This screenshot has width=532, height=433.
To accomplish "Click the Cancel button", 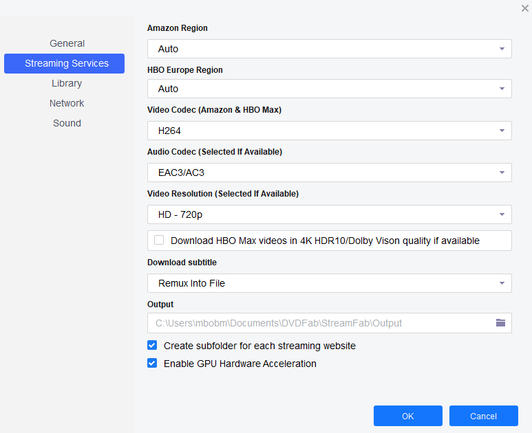I will pos(483,416).
